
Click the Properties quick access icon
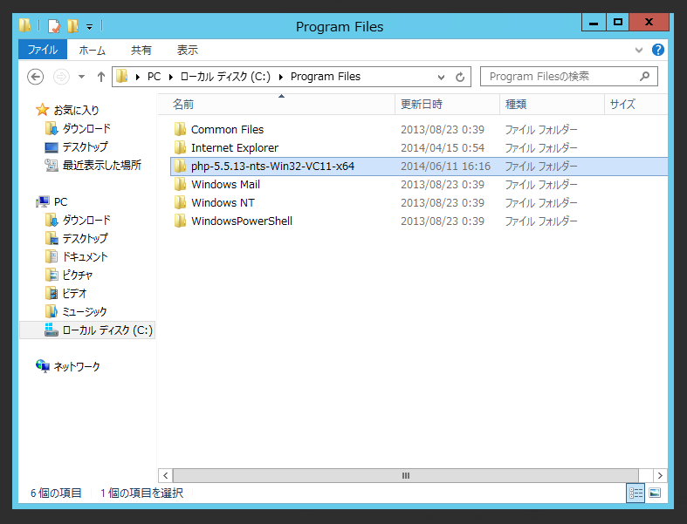53,26
